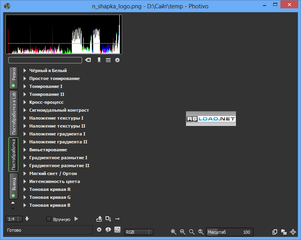Viewport: 301px width, 240px height.
Task: Enable the Вручную checkbox
Action: click(x=49, y=219)
